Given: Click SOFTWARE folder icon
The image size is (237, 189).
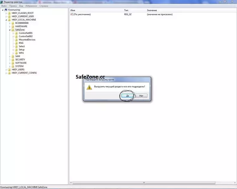Looking at the screenshot, I should click(x=13, y=63).
